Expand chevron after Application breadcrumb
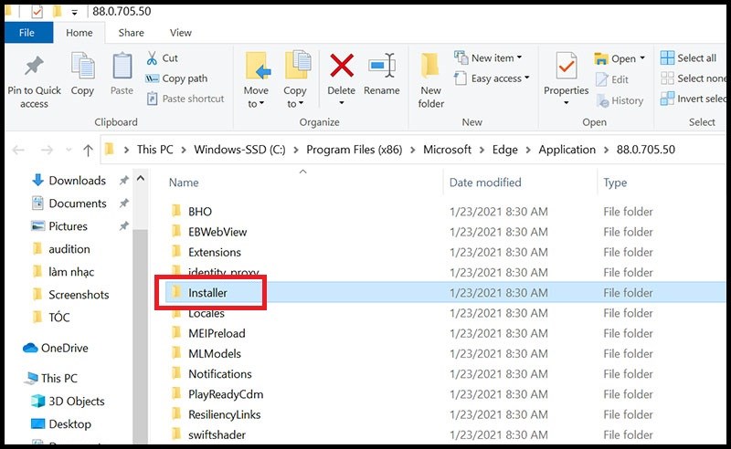The image size is (731, 449). click(606, 150)
